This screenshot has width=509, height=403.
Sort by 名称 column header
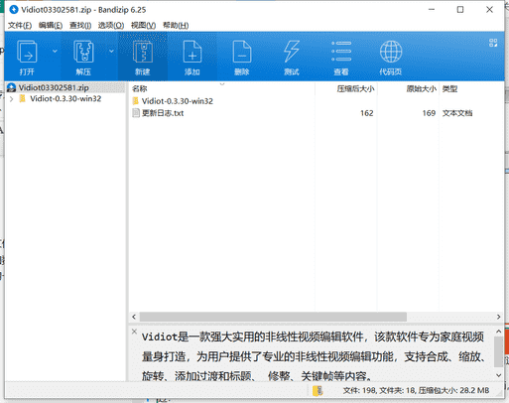coord(221,88)
